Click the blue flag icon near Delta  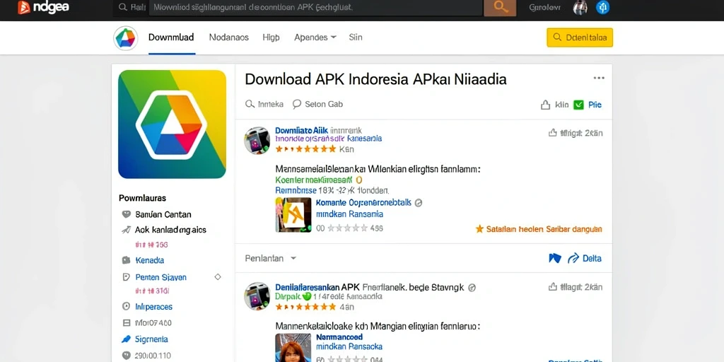tap(554, 258)
